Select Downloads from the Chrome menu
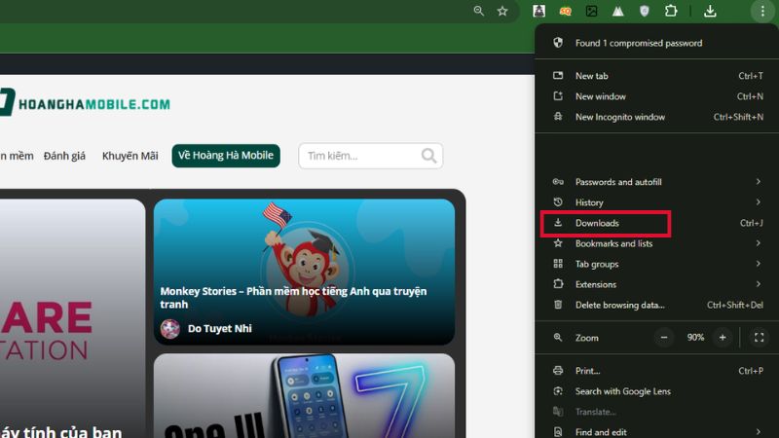 pyautogui.click(x=598, y=223)
